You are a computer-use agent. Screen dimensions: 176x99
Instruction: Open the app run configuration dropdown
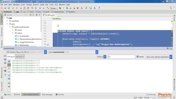click(x=54, y=8)
